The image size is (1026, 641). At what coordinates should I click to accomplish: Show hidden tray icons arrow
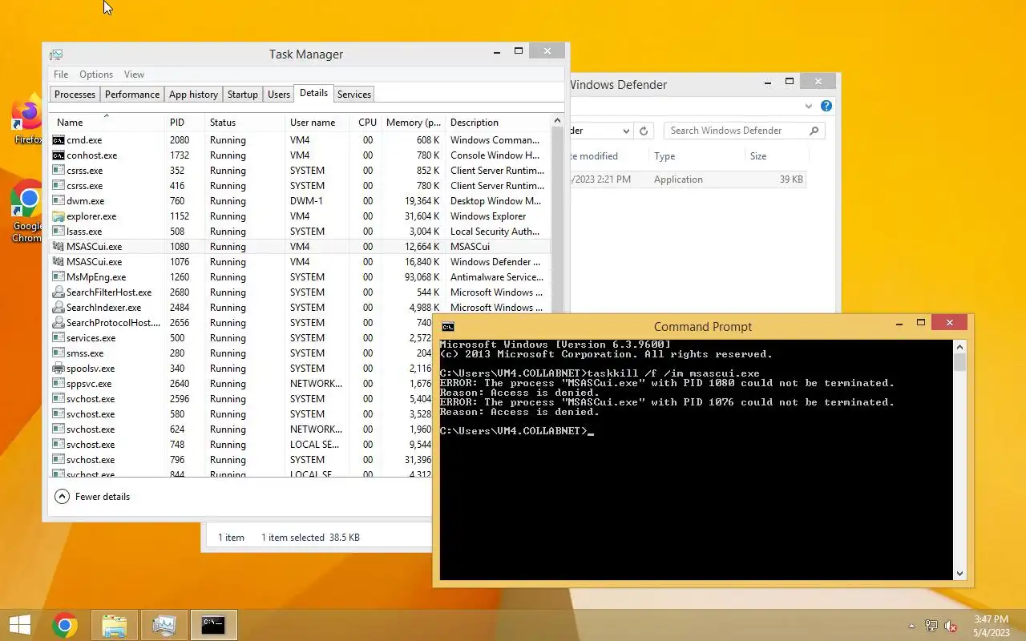[911, 626]
